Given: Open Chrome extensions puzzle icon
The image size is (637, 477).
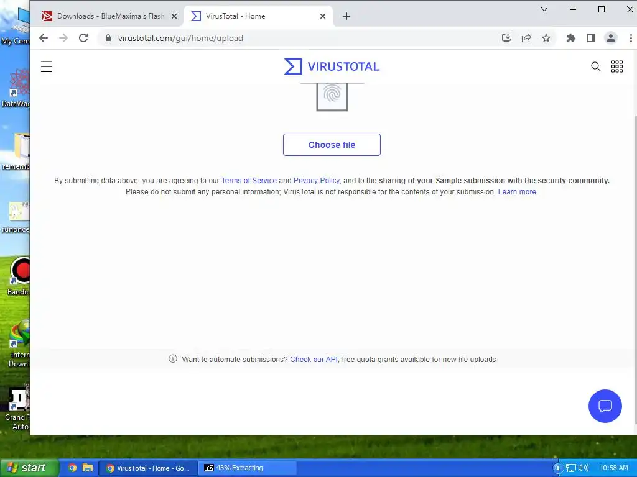Looking at the screenshot, I should pyautogui.click(x=571, y=38).
